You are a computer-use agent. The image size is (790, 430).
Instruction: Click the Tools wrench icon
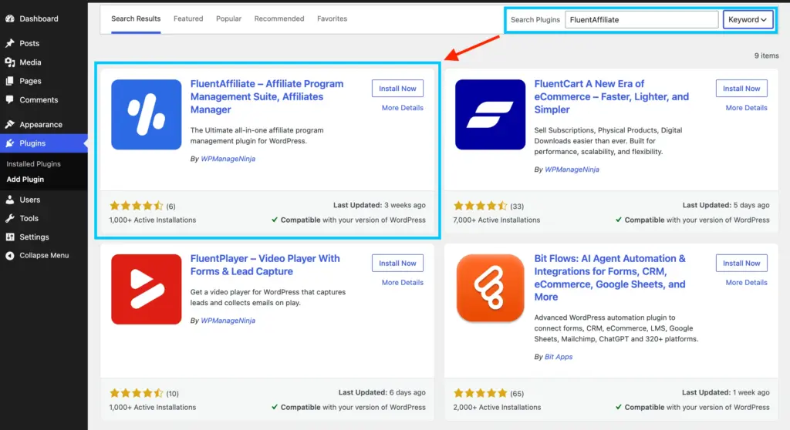pos(9,219)
